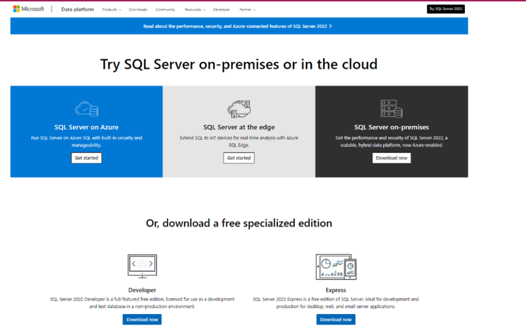The height and width of the screenshot is (328, 526).
Task: Click the SQL Server on-premises server rack icon
Action: point(391,109)
